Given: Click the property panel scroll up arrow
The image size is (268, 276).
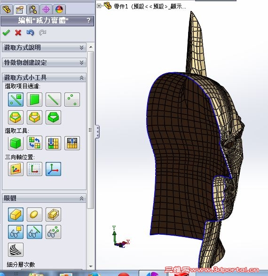Looking at the screenshot, I should click(91, 47).
